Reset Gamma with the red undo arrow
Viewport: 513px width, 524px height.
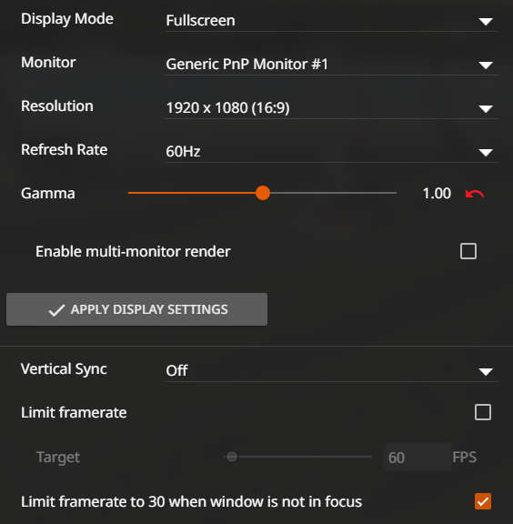tap(475, 194)
